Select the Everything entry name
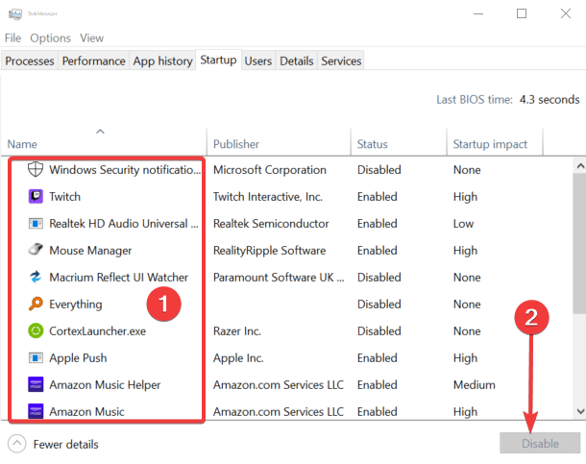586x464 pixels. point(76,305)
